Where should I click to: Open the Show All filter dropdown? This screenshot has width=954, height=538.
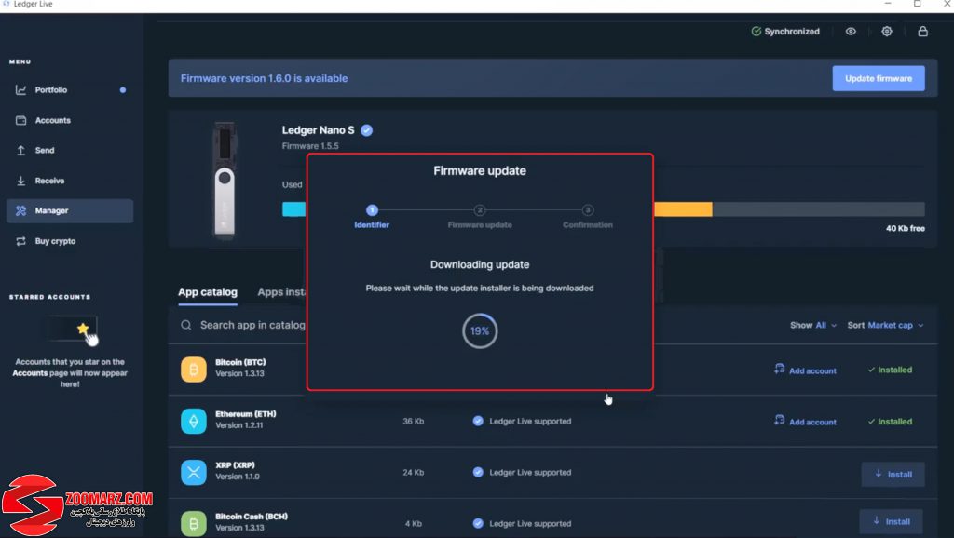pos(813,325)
